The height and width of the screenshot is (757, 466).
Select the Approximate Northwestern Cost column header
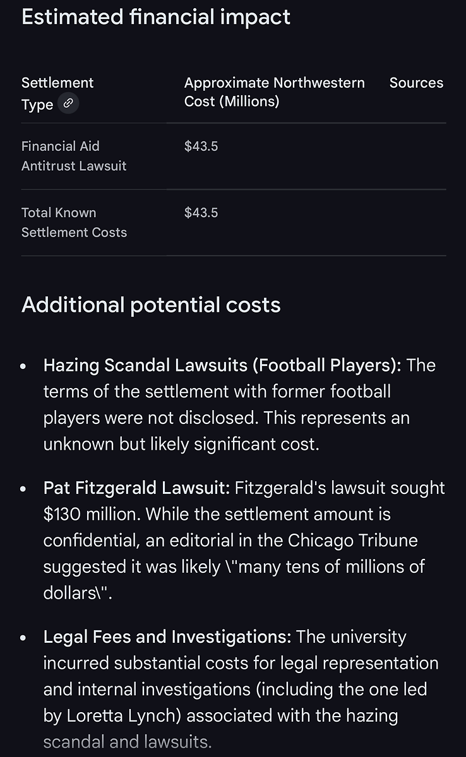[x=274, y=92]
